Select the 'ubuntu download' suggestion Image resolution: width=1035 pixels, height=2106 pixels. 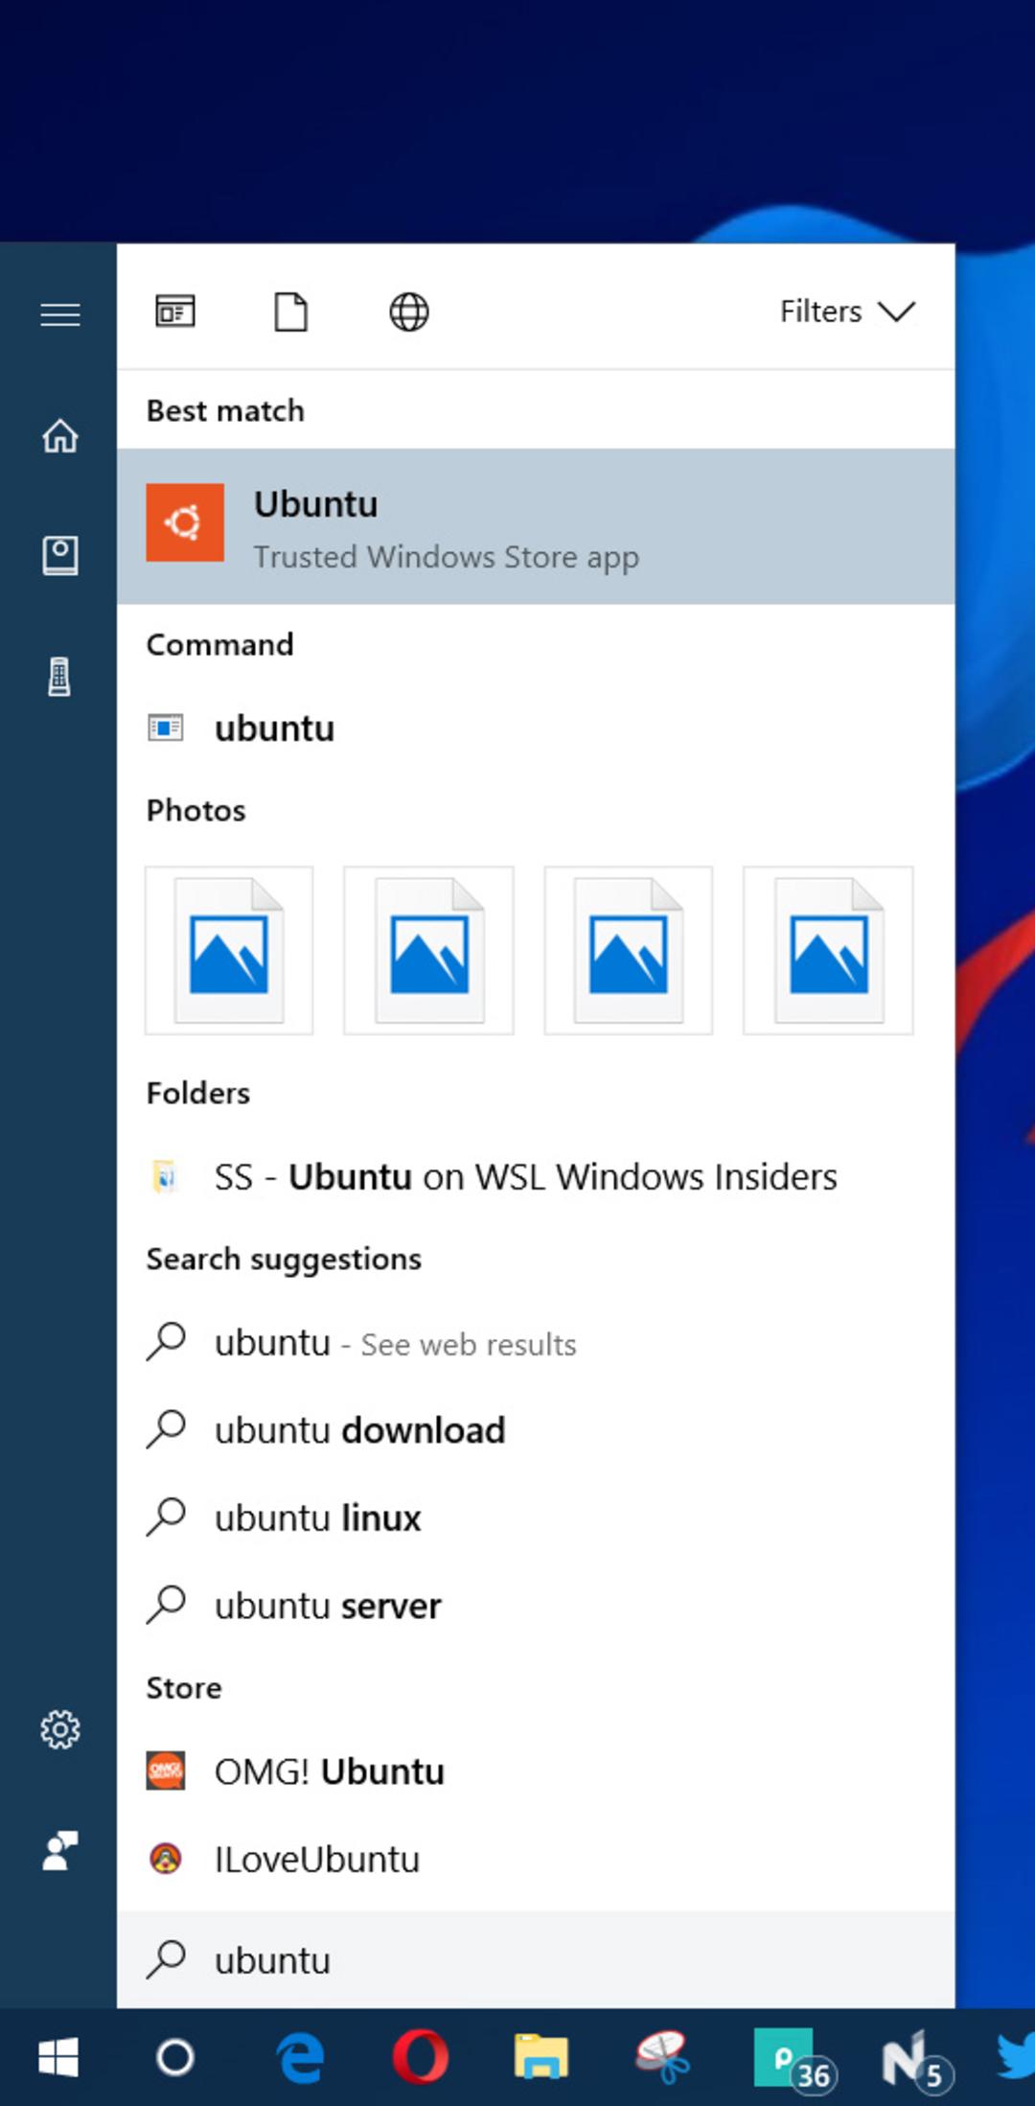[x=536, y=1430]
